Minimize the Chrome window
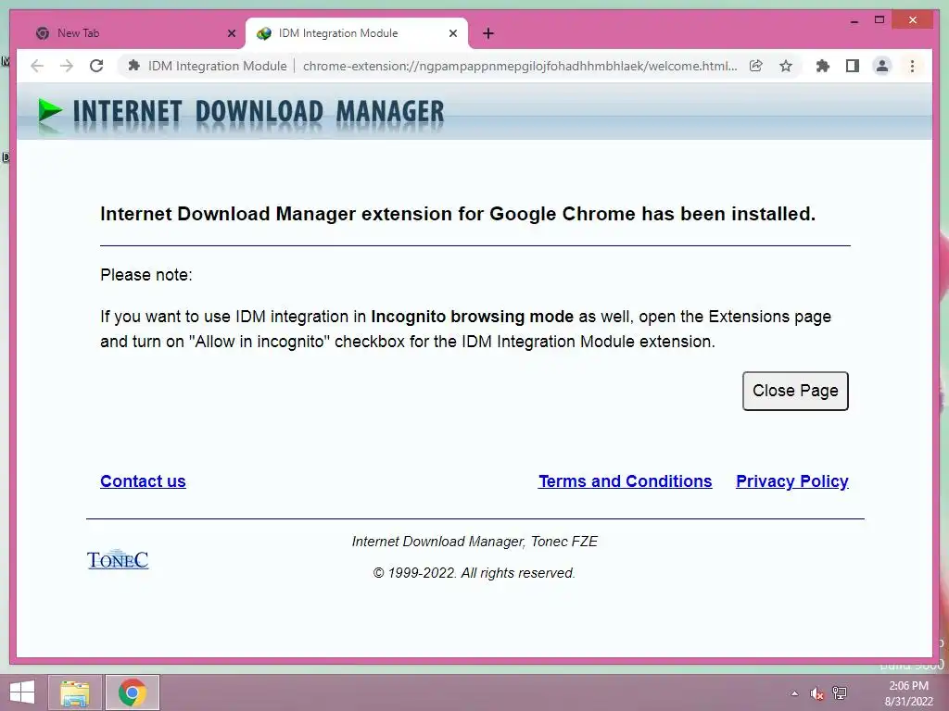 pos(854,20)
